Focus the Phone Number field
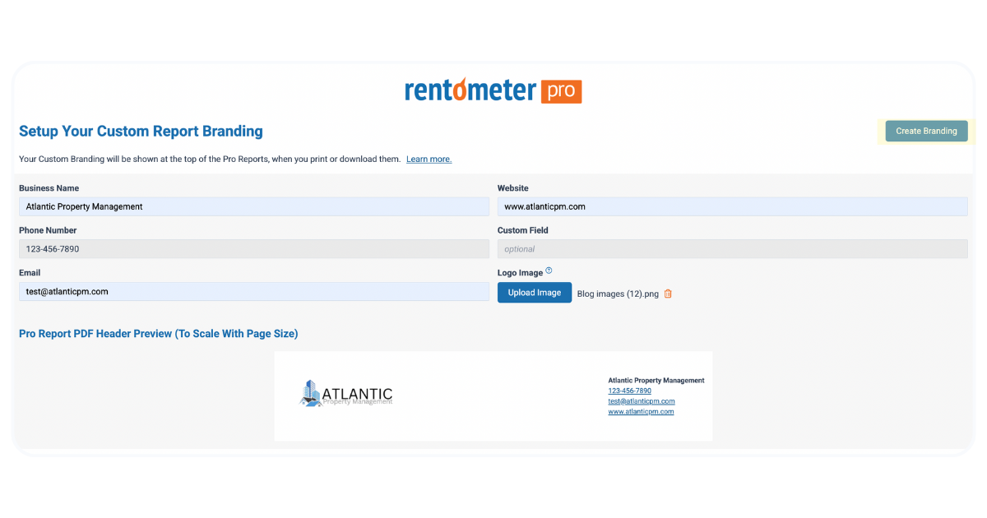This screenshot has height=518, width=987. (254, 249)
